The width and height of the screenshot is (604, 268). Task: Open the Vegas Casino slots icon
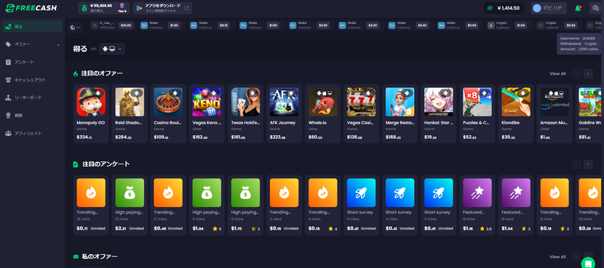[362, 102]
